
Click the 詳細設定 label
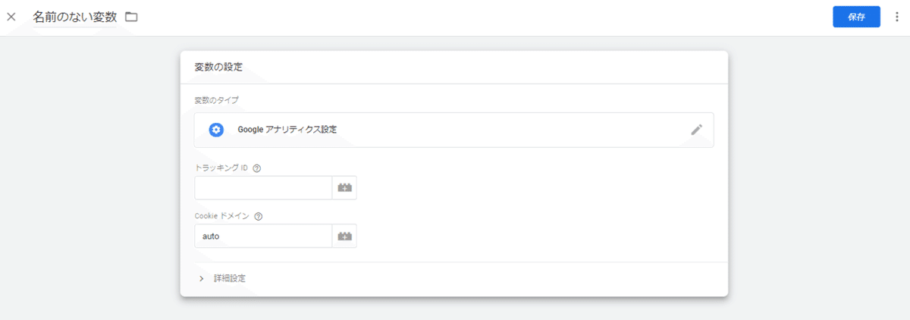pos(230,278)
